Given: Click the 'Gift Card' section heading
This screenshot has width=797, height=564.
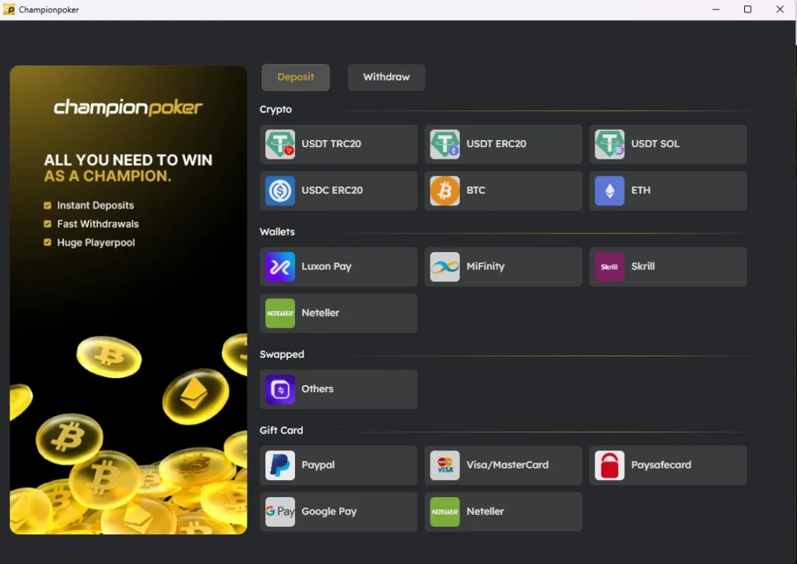Looking at the screenshot, I should (281, 430).
